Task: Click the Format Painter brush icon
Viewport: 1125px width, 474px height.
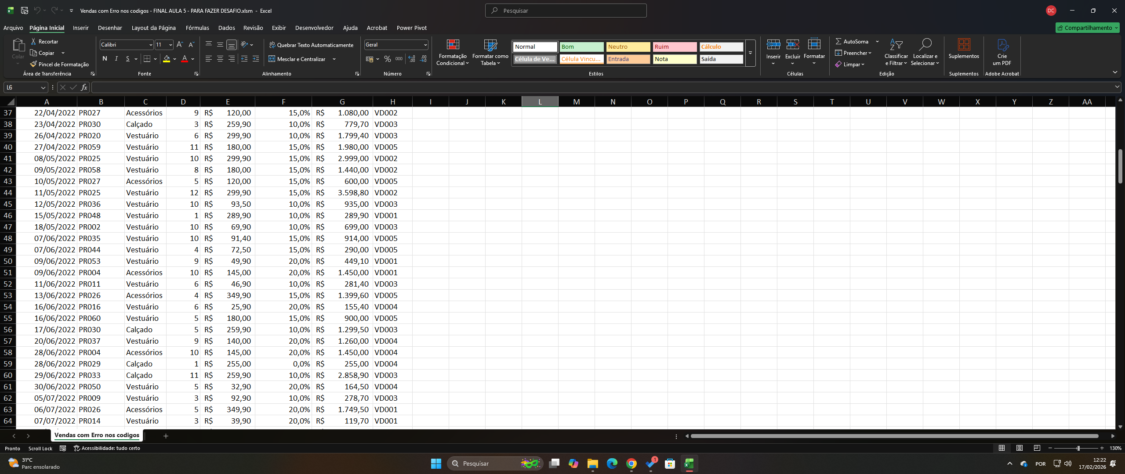Action: click(33, 64)
